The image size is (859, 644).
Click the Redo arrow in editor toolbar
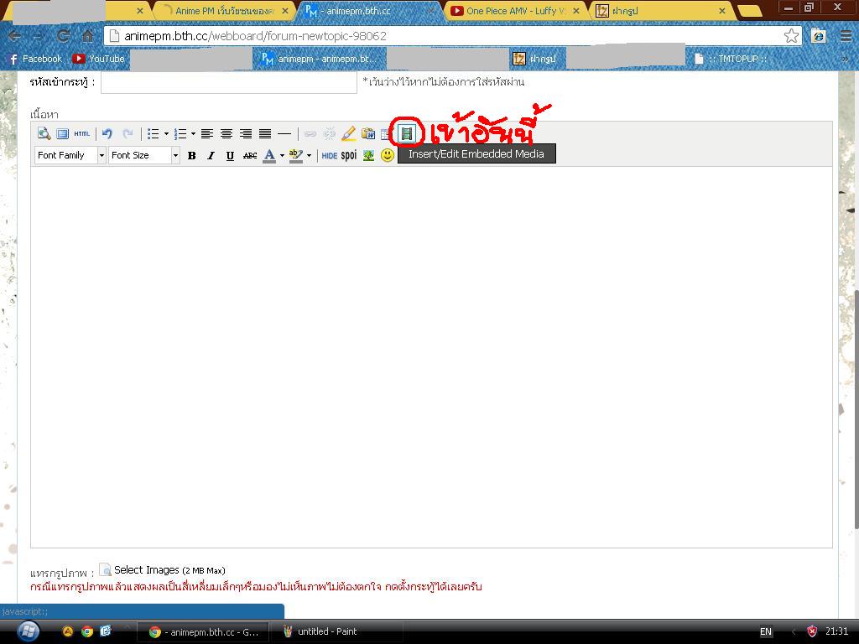coord(128,133)
